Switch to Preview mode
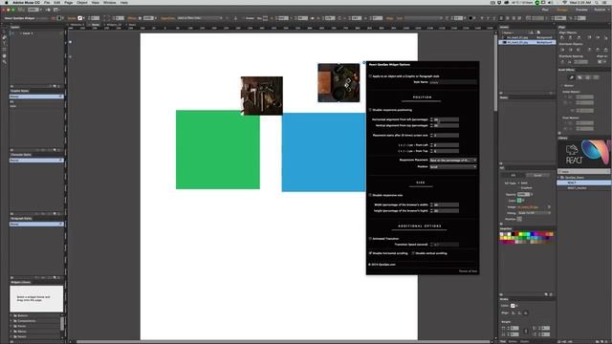The width and height of the screenshot is (612, 344). 581,10
